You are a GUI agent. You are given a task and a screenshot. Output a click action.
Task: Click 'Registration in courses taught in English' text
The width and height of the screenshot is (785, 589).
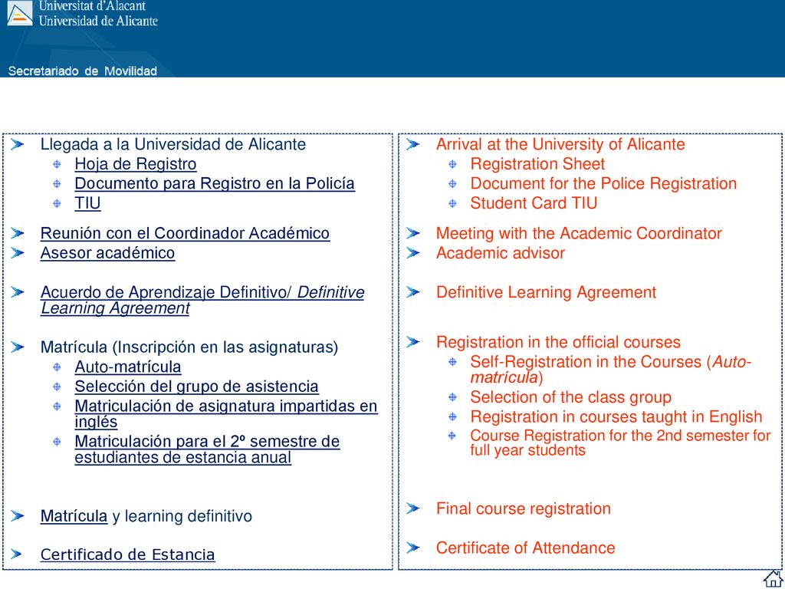coord(616,417)
